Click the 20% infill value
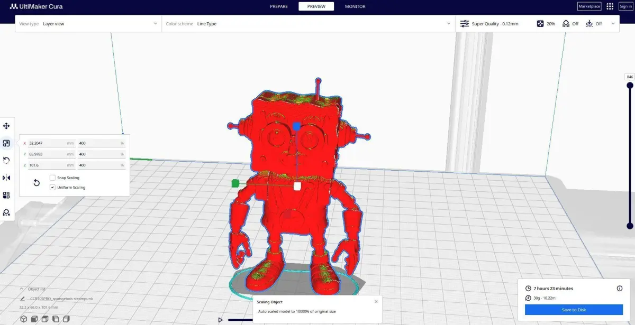The height and width of the screenshot is (325, 635). pyautogui.click(x=551, y=24)
